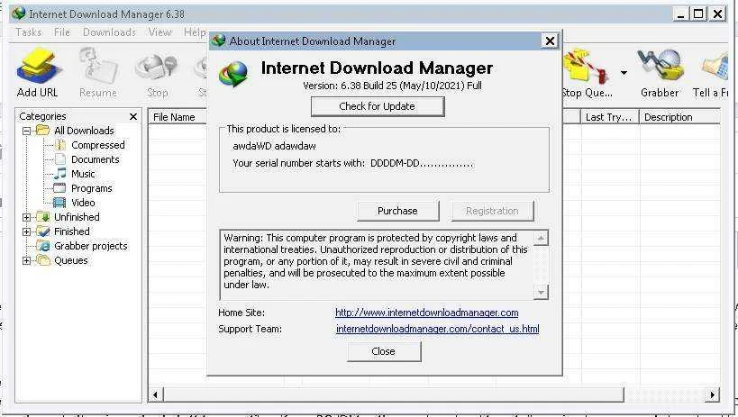Open the Help menu
This screenshot has height=417, width=738.
click(x=195, y=32)
